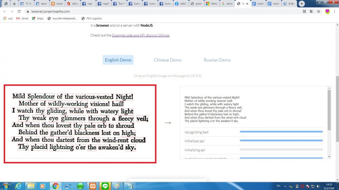Click 'Drop an English image on this page' text
Screen dimensions: 339x190
(167, 76)
